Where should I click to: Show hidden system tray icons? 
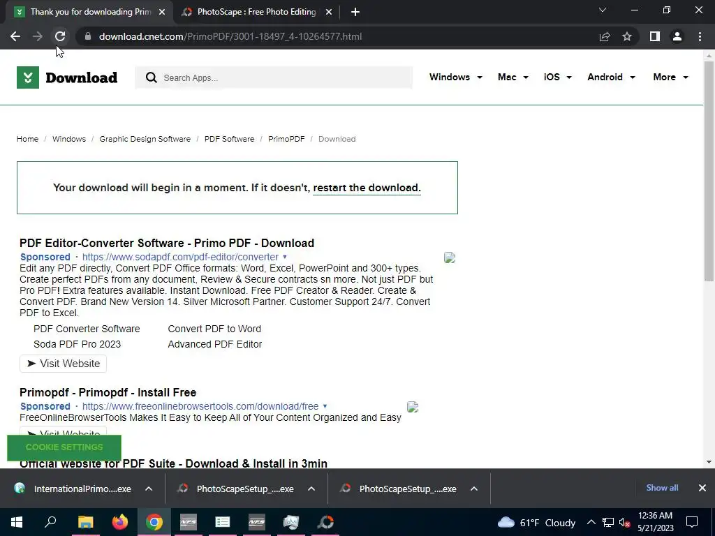(x=591, y=522)
